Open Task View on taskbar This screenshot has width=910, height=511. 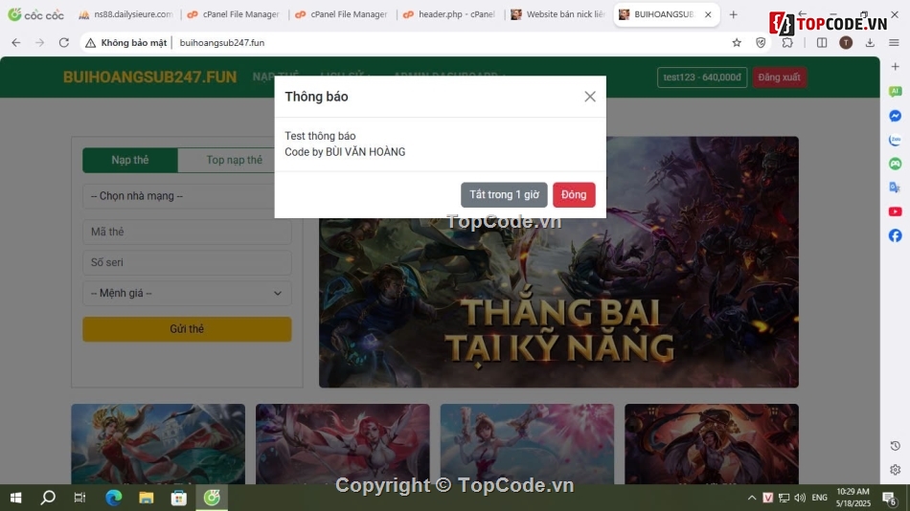tap(80, 497)
